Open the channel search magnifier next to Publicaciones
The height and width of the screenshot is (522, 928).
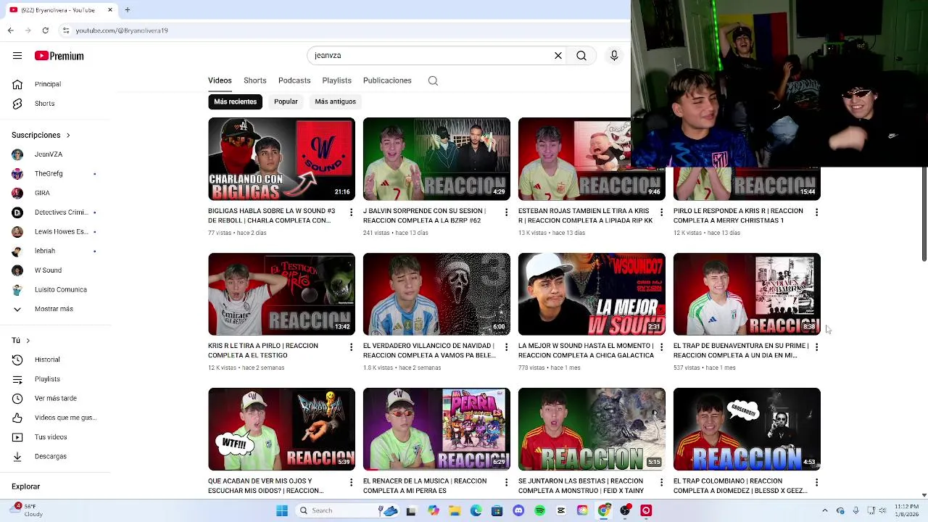point(433,80)
